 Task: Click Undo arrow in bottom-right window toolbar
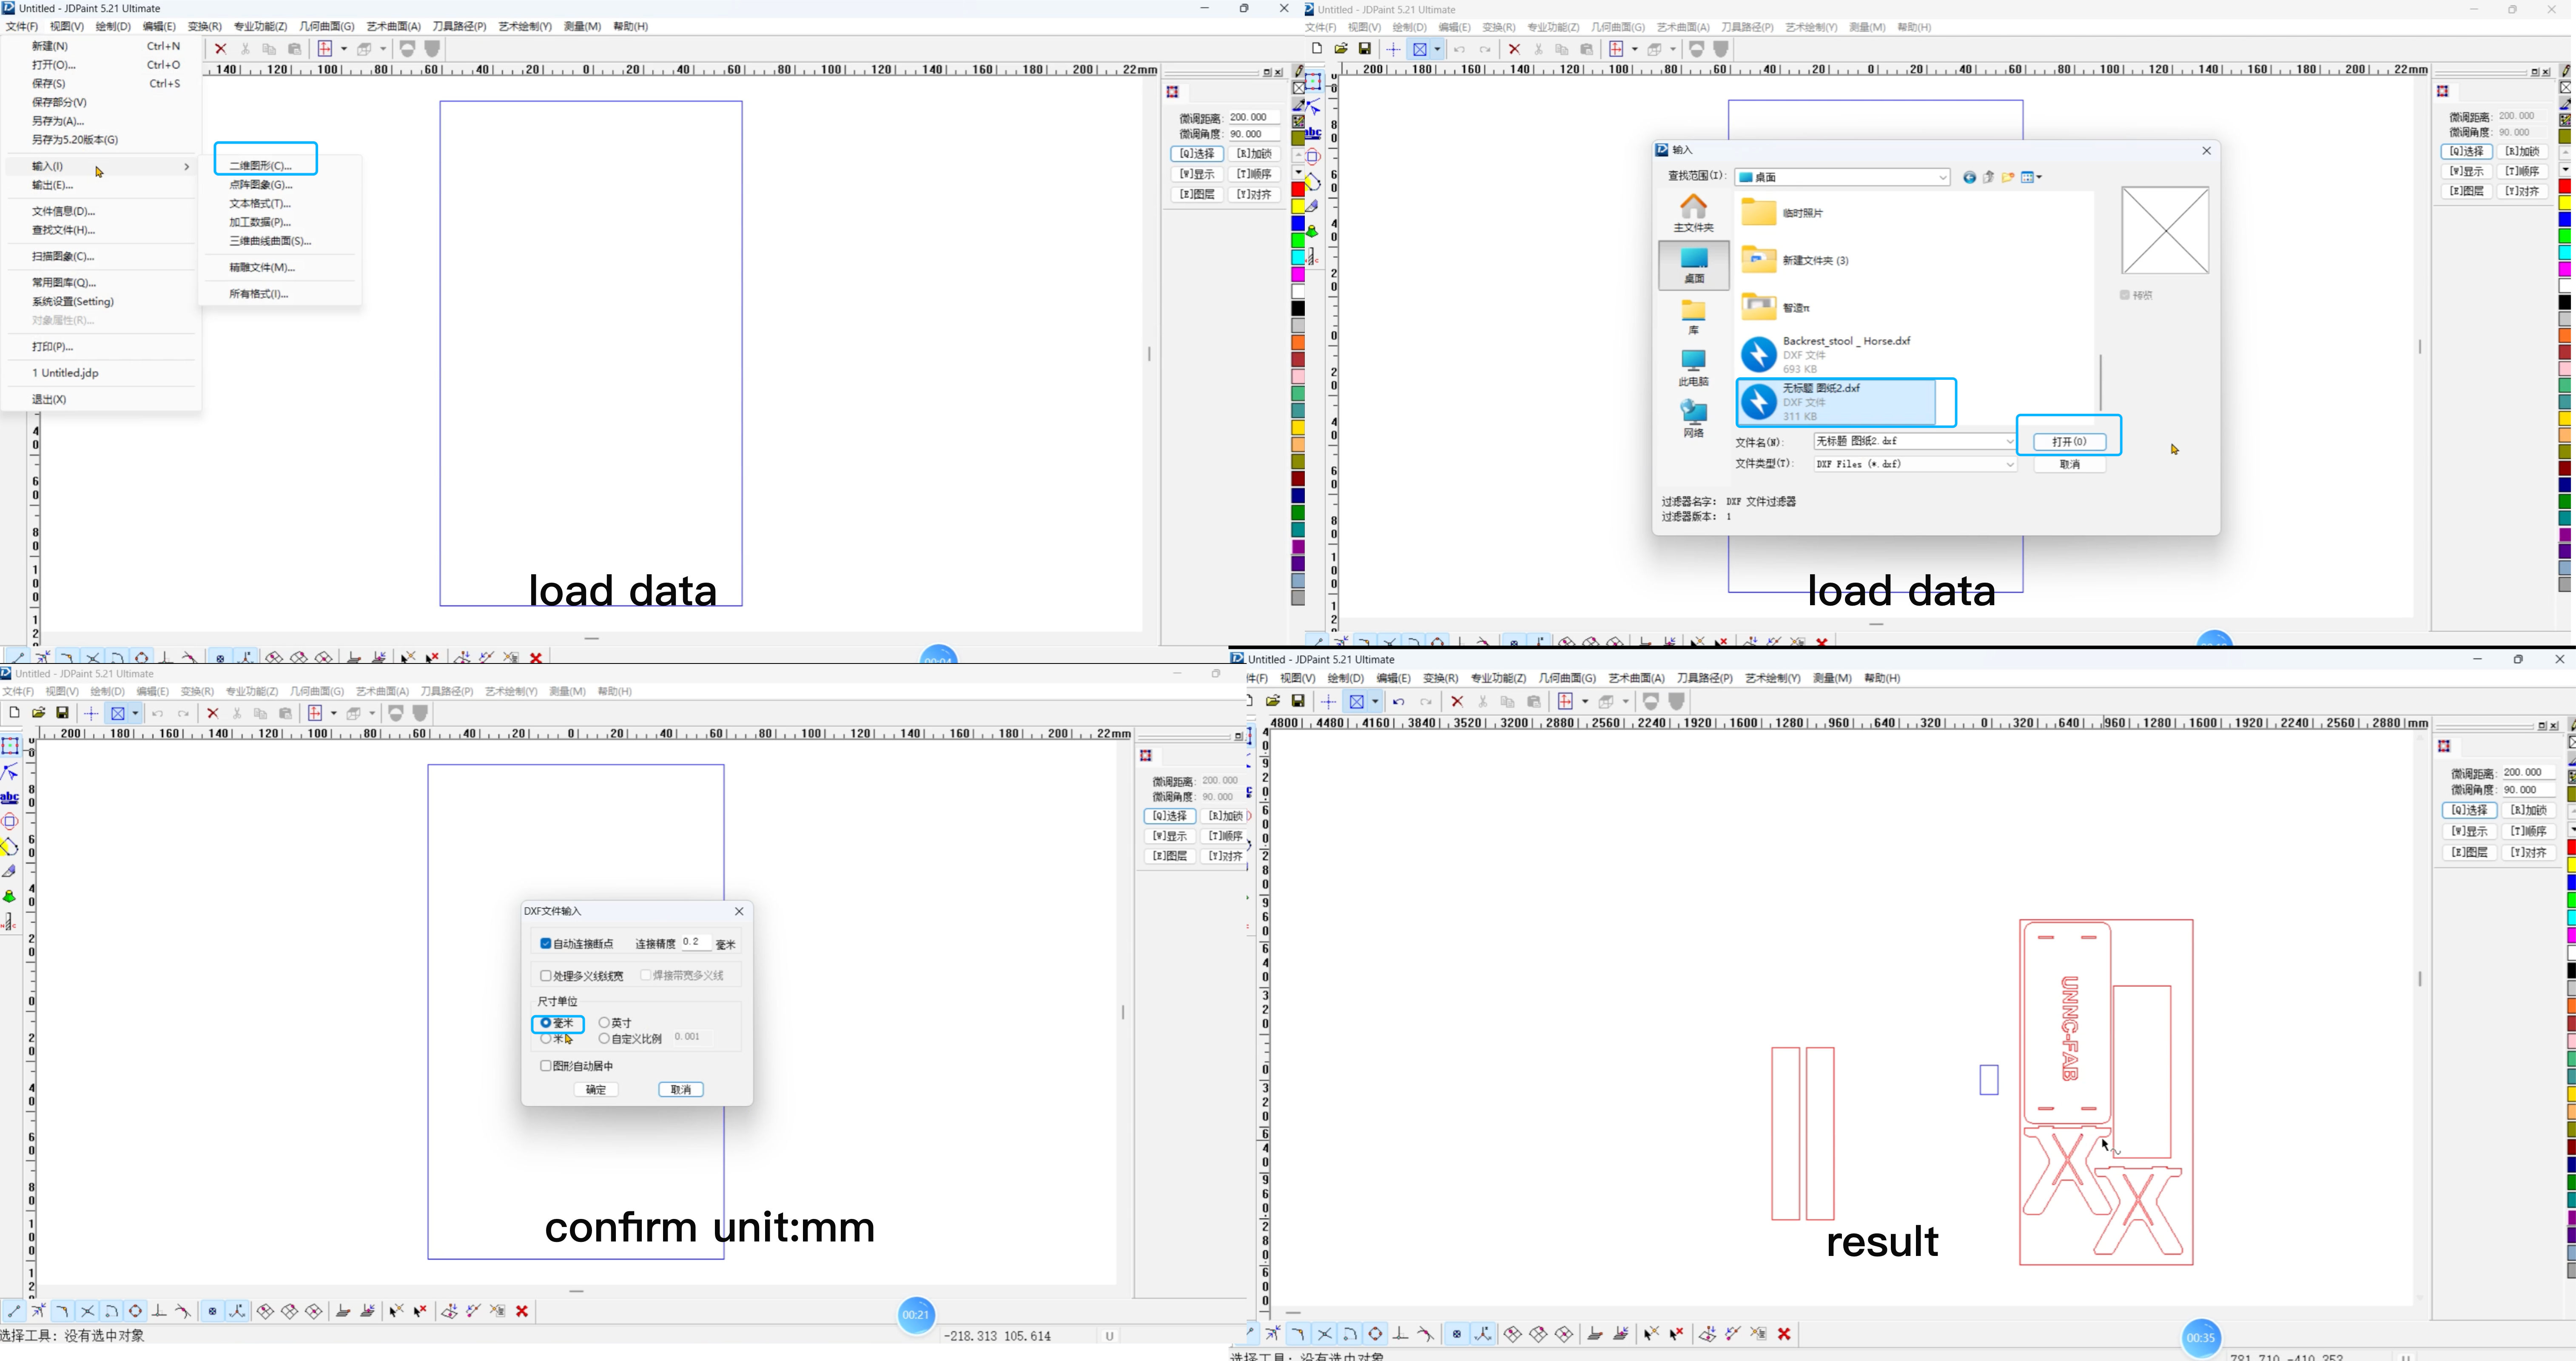[x=1399, y=702]
